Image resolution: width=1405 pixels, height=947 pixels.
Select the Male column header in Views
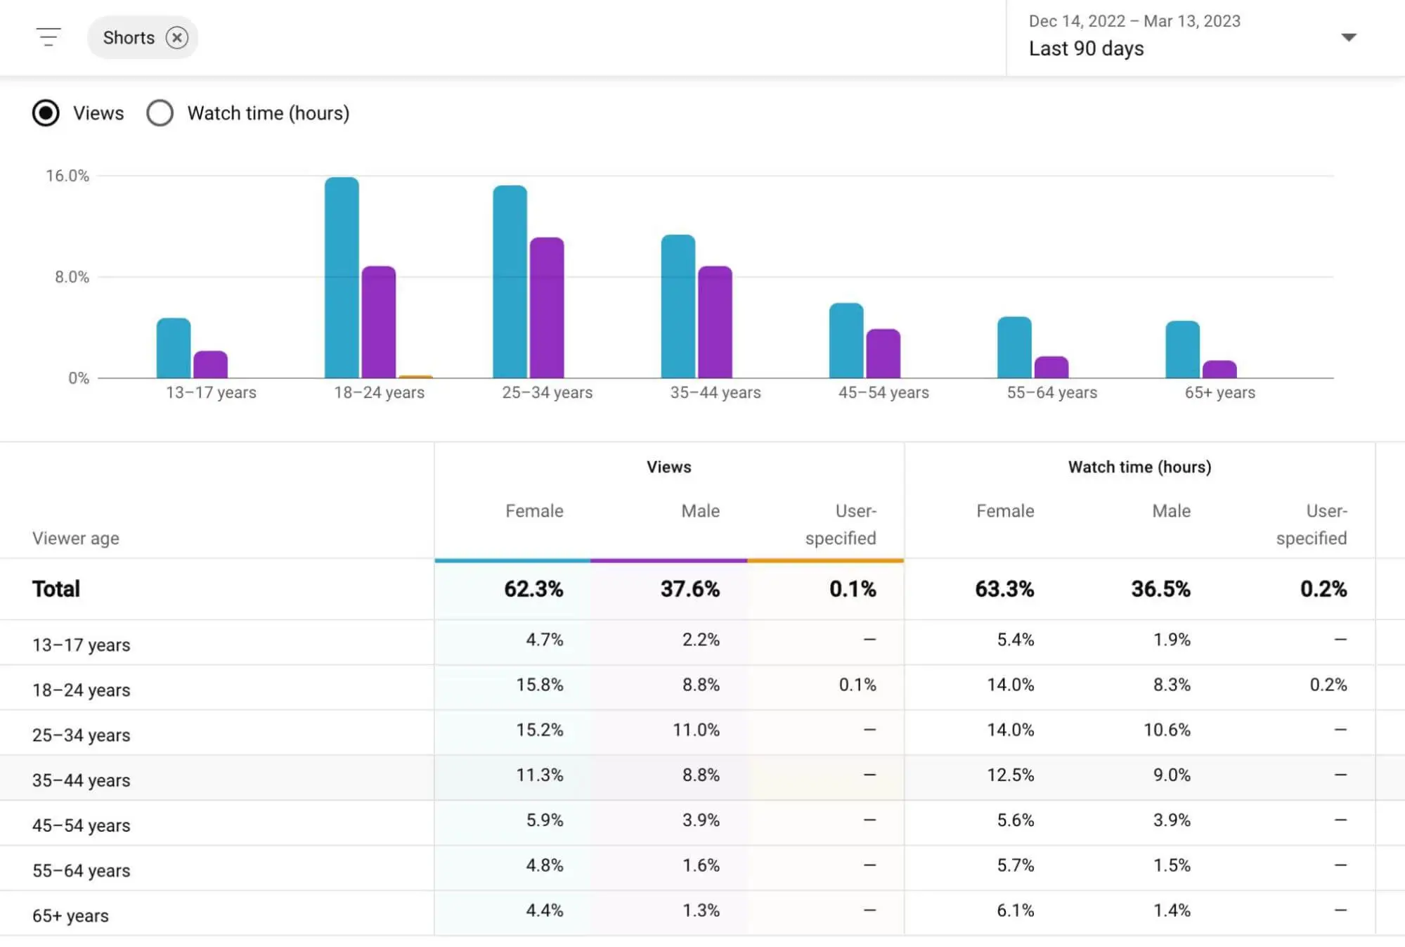[x=698, y=512]
